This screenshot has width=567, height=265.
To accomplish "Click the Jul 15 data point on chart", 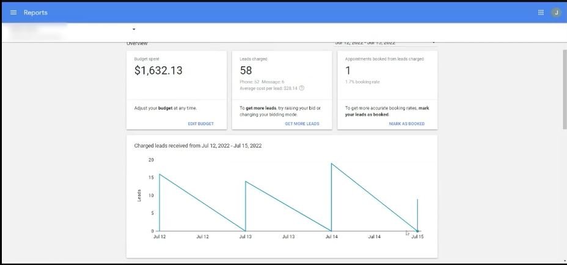I will pos(417,231).
